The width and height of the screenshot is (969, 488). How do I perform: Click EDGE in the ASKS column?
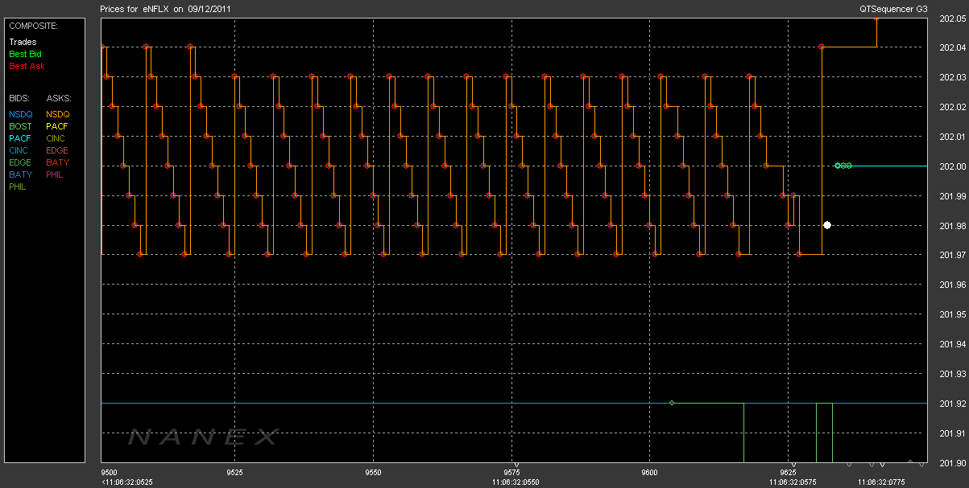tap(58, 150)
